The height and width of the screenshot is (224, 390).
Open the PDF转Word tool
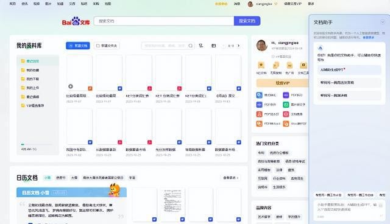(268, 124)
